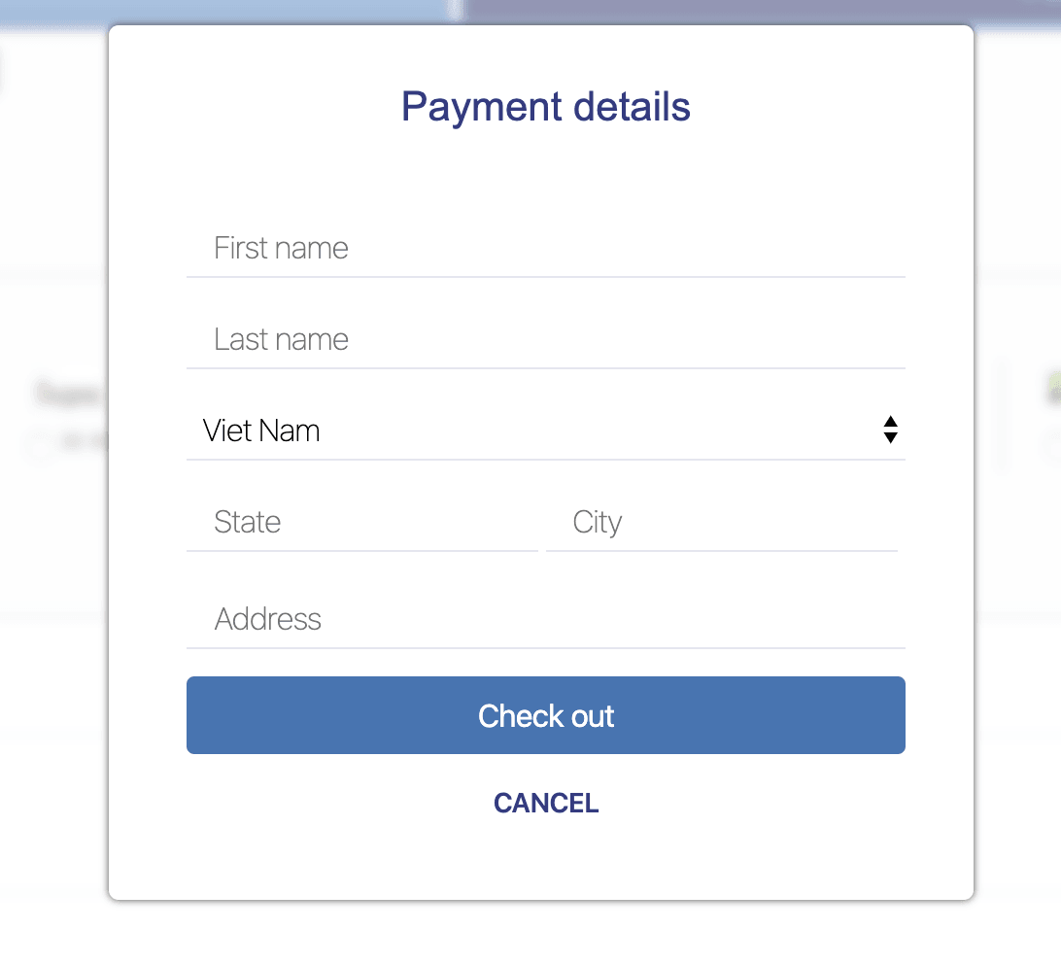The height and width of the screenshot is (964, 1061).
Task: Click the blurred page left of dialog
Action: 54,474
